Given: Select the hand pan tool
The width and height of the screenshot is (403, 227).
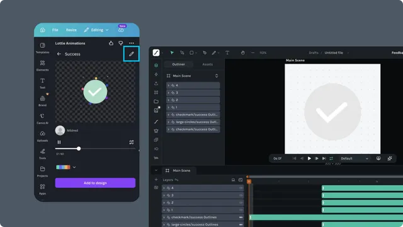Looking at the screenshot, I should click(243, 52).
